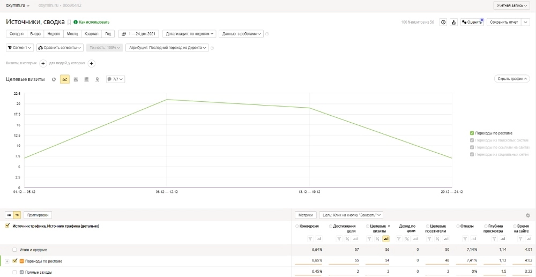The image size is (536, 277).
Task: Switch chart to stacked area view
Action: tap(76, 79)
